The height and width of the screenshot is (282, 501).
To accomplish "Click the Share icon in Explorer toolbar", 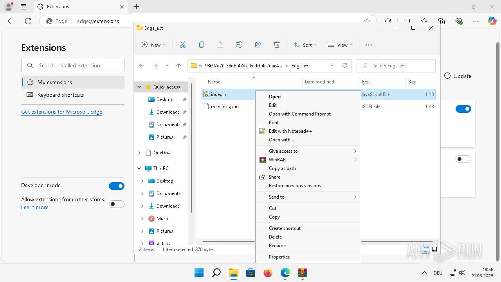I will pos(258,45).
